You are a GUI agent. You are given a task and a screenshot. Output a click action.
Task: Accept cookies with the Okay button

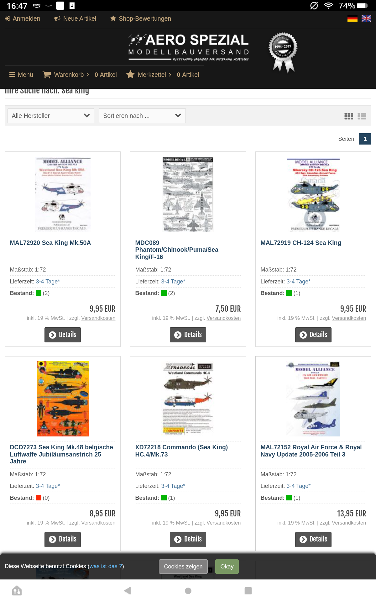click(227, 567)
